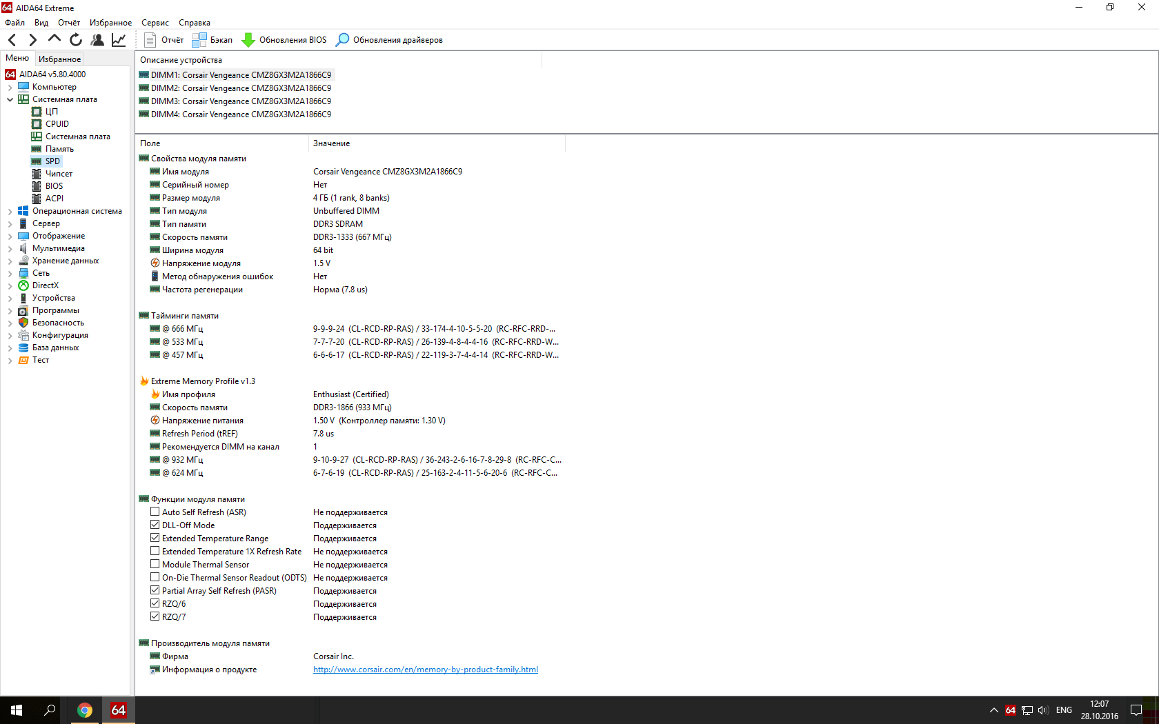1159x724 pixels.
Task: Toggle the Module Thermal Sensor checkbox
Action: (x=155, y=564)
